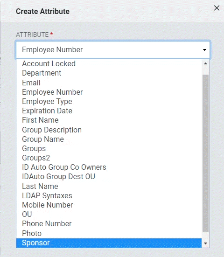Pick Group Description from list
224x257 pixels.
[x=109, y=130]
